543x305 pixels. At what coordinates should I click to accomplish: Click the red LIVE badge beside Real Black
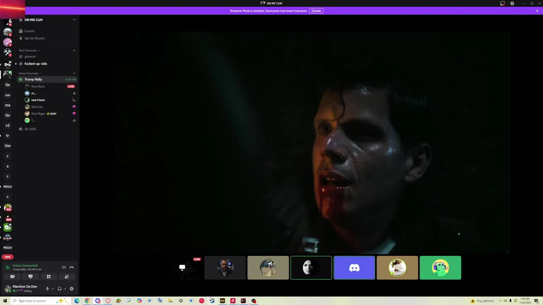(x=71, y=86)
